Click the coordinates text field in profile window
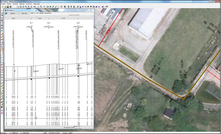The image size is (221, 134). click(41, 13)
